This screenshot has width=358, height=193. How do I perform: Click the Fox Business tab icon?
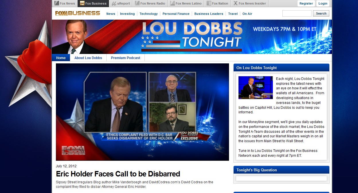82,3
